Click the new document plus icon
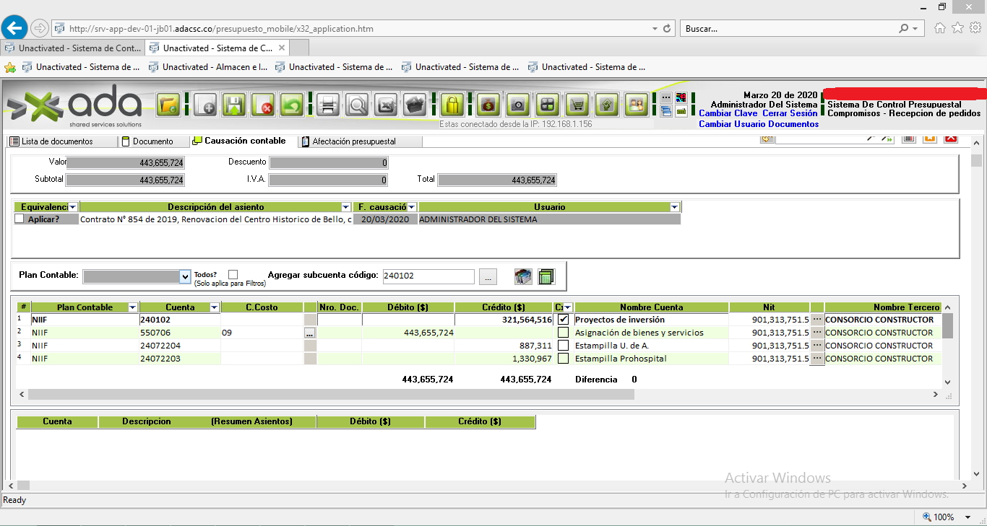The image size is (987, 526). 206,105
